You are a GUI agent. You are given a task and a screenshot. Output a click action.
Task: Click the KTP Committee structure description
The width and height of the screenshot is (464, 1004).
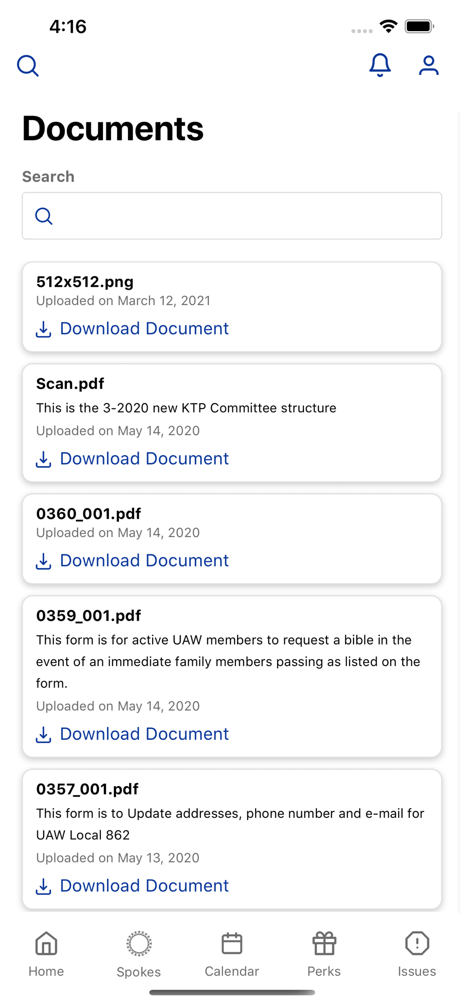coord(186,408)
